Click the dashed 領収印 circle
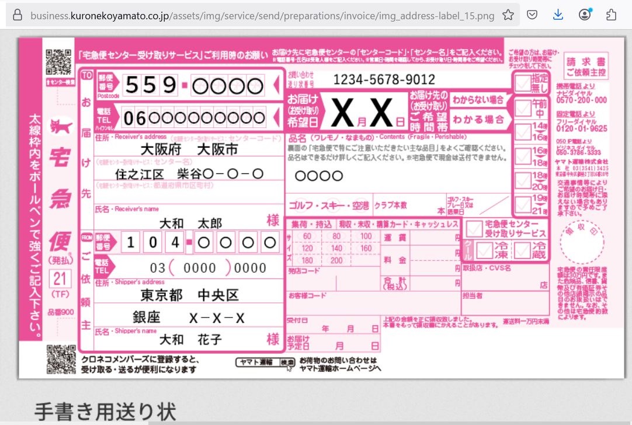Viewport: 632px width, 425px height. click(582, 242)
